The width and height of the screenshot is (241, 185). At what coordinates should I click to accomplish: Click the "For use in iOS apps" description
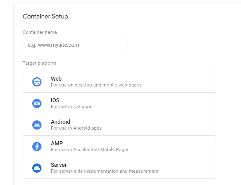point(71,107)
